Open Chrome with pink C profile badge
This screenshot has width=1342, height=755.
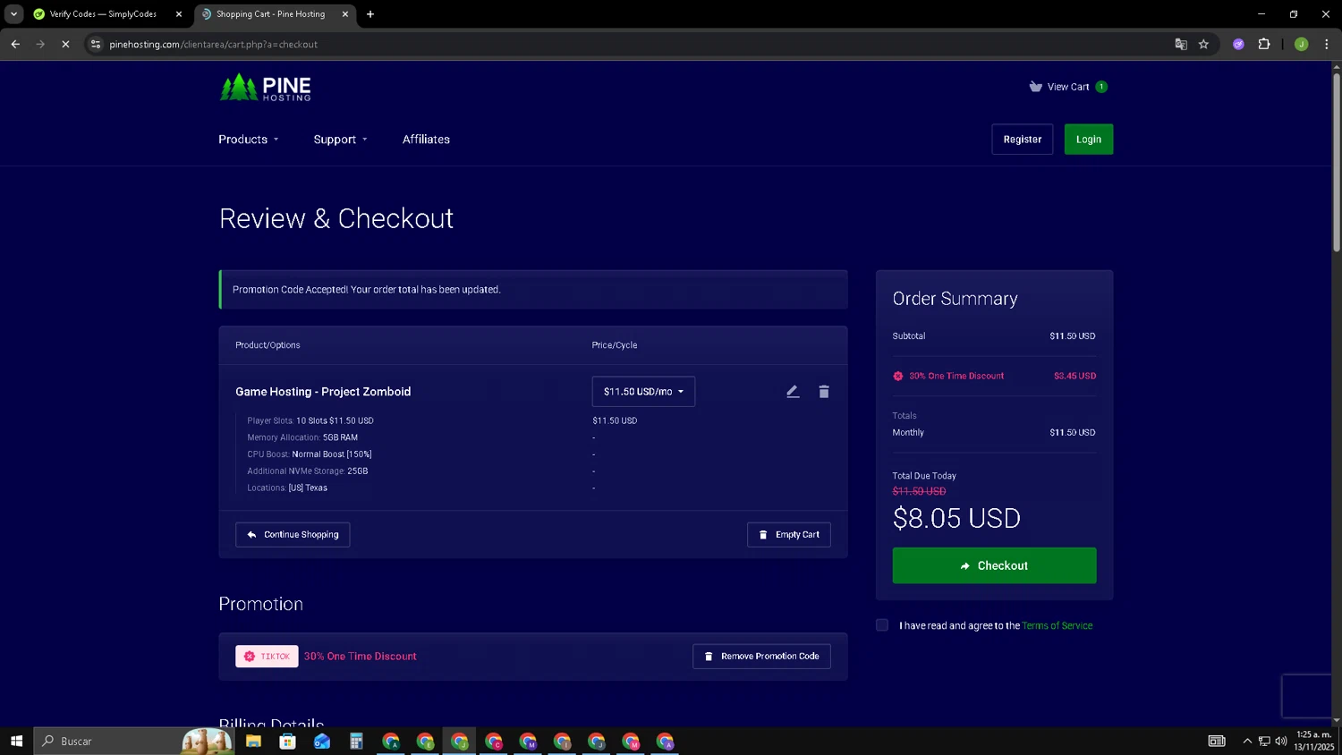pos(494,741)
